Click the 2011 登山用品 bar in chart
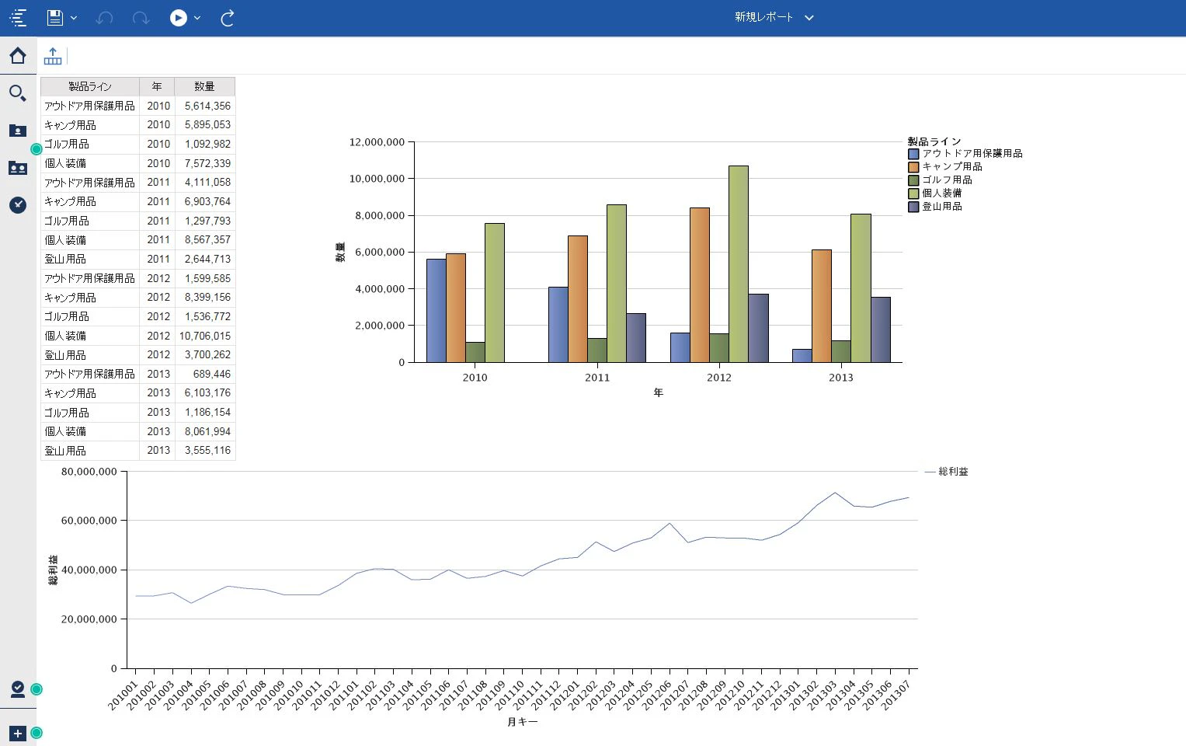 [x=636, y=338]
